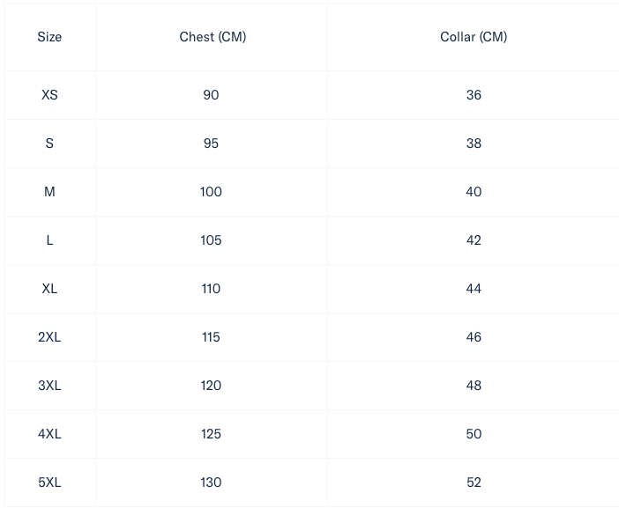Select chest measurement 130 for 5XL
The image size is (619, 508).
click(211, 482)
